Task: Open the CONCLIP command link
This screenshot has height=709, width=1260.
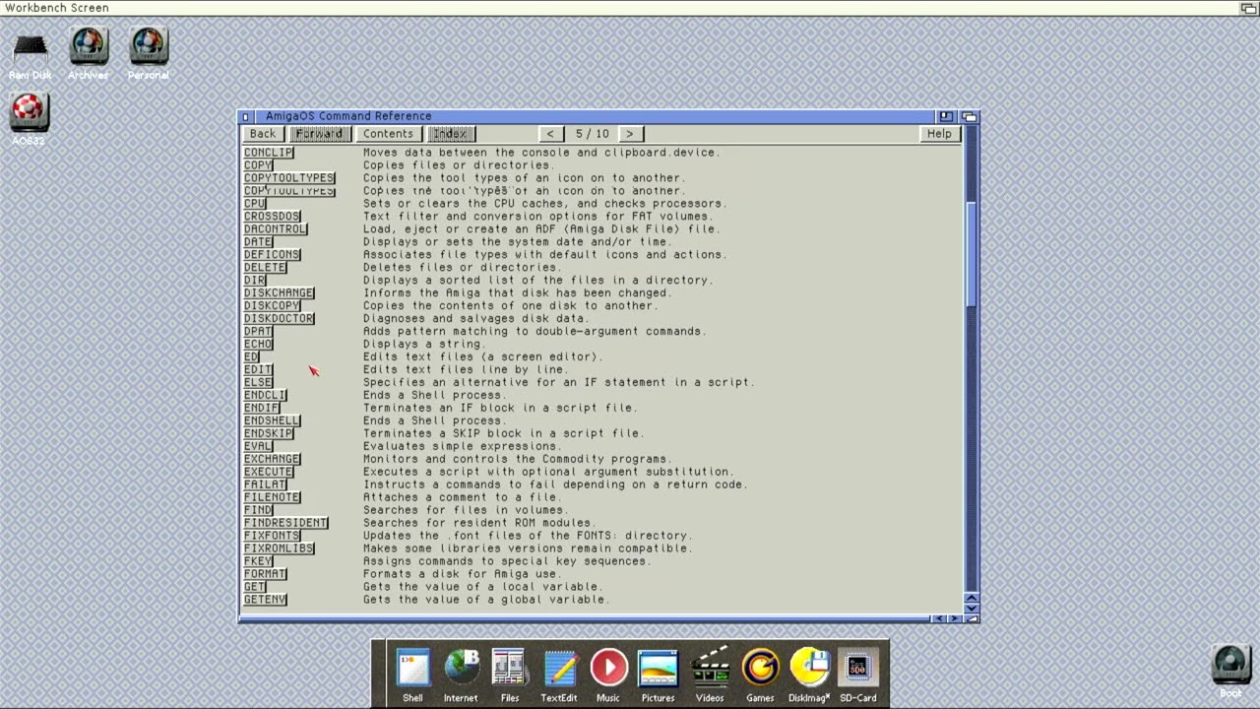Action: pyautogui.click(x=269, y=153)
